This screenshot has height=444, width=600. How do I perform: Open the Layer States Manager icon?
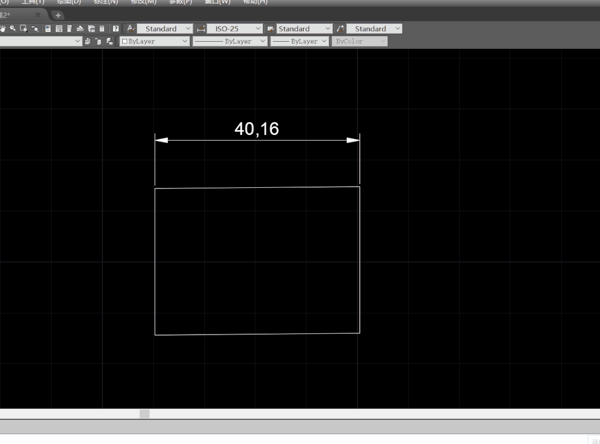(110, 41)
